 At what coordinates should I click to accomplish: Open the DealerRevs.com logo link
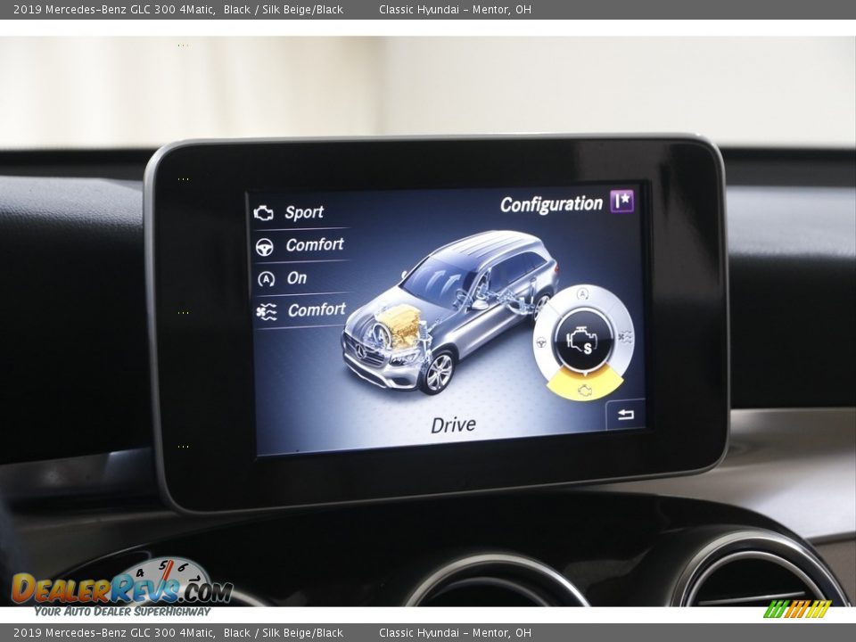[120, 588]
